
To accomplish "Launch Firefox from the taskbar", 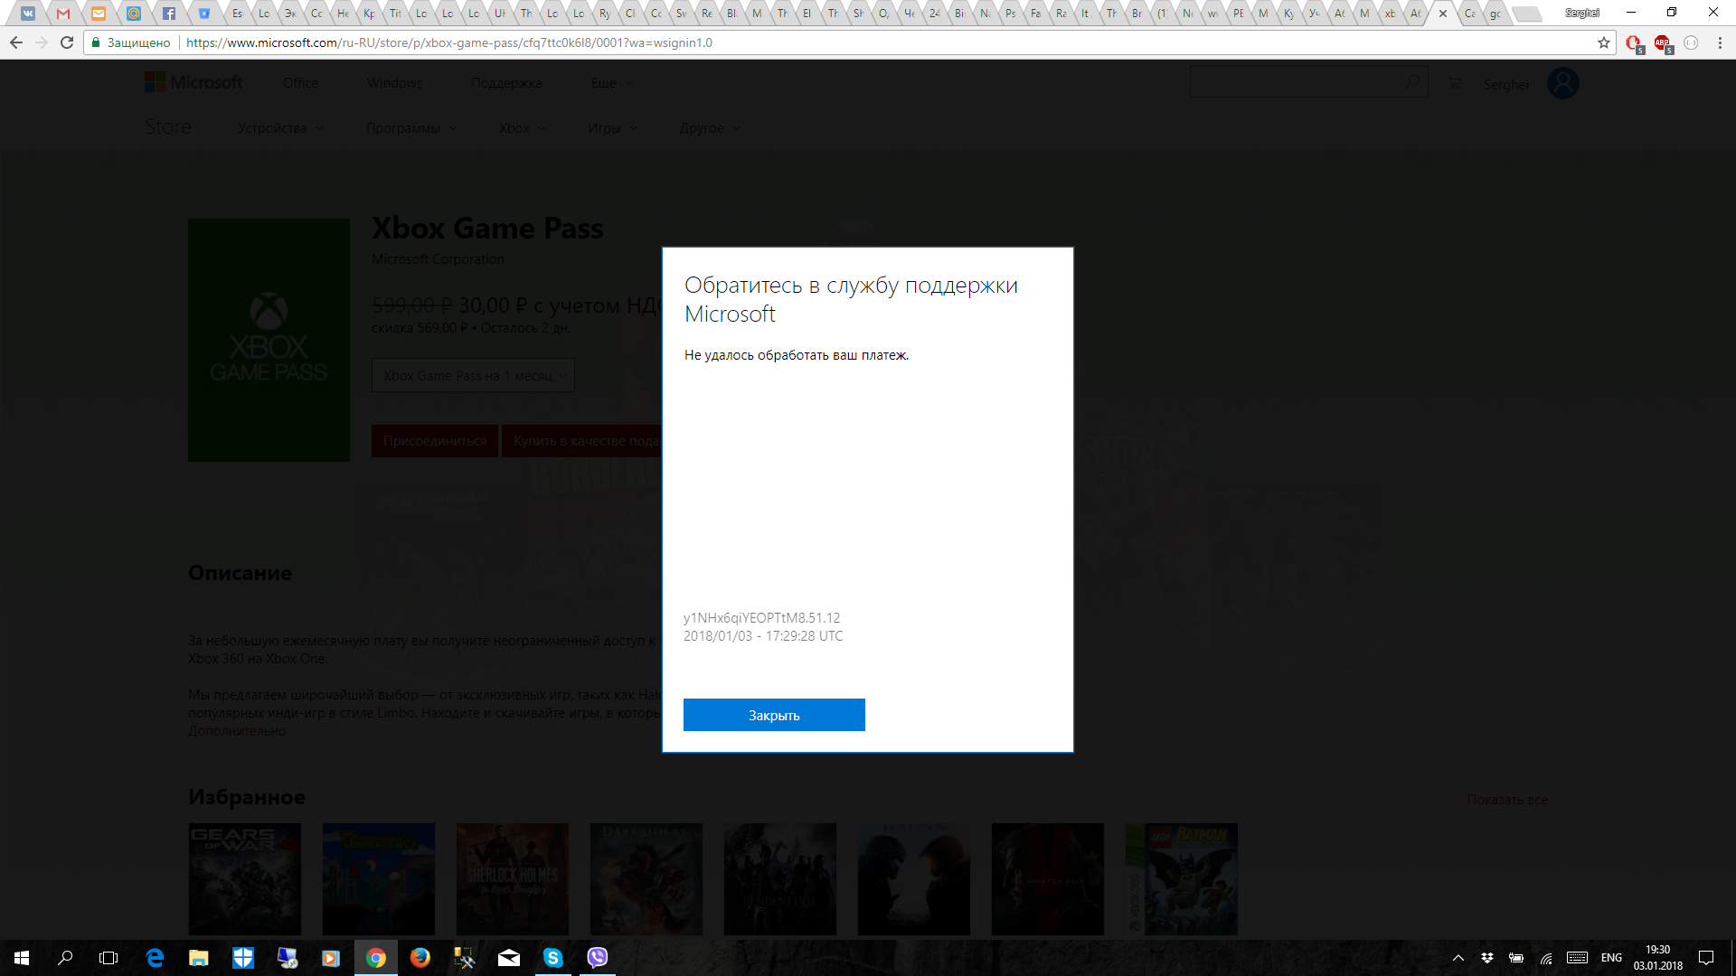I will pos(420,958).
